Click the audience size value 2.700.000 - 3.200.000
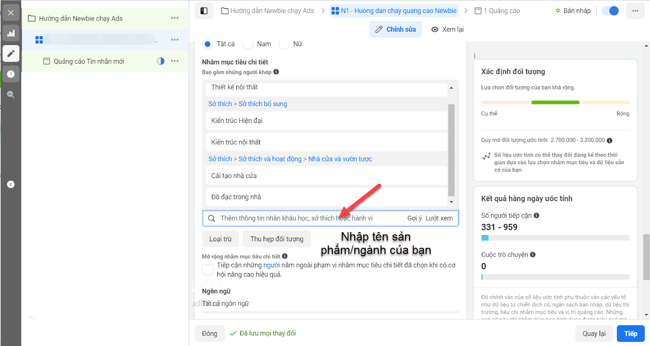 click(x=578, y=140)
